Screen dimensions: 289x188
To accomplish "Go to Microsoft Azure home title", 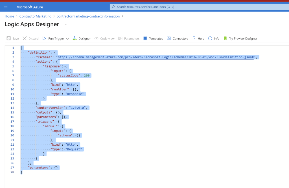I will (30, 7).
